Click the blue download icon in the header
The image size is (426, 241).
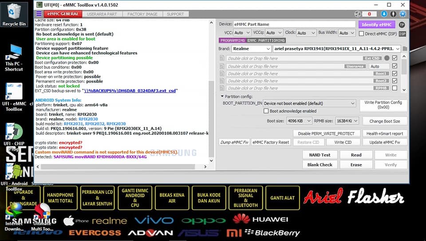[384, 14]
